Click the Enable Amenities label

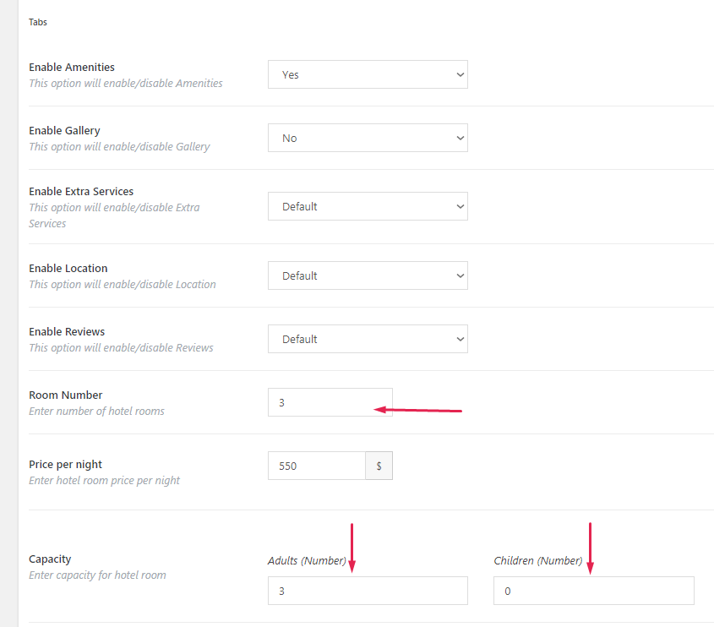(72, 67)
